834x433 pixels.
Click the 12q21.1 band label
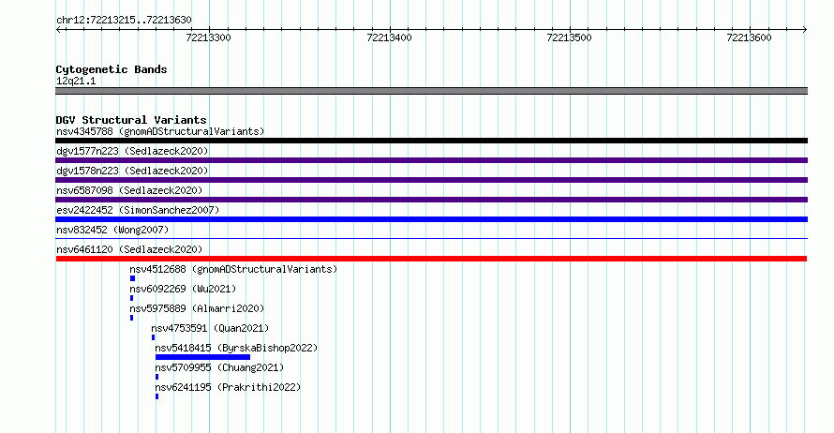click(76, 81)
